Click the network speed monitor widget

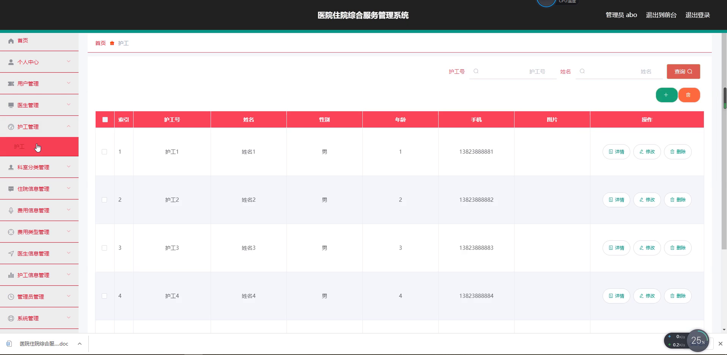pos(686,341)
